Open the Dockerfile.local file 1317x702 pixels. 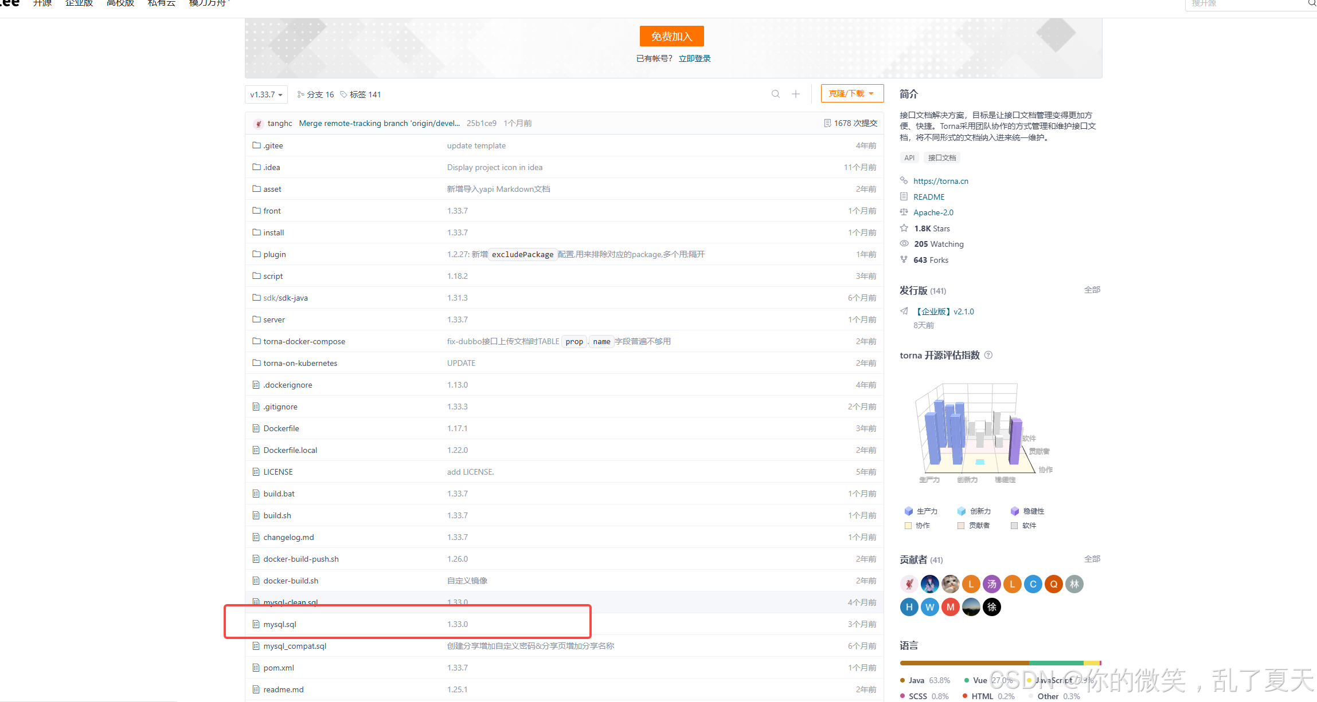[x=290, y=450]
